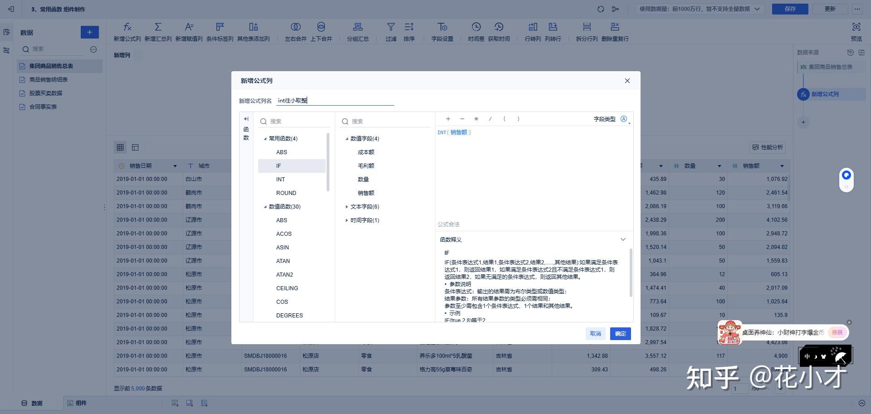This screenshot has height=414, width=871.
Task: Open the 分组汇总 grouping summary tool
Action: [x=358, y=31]
